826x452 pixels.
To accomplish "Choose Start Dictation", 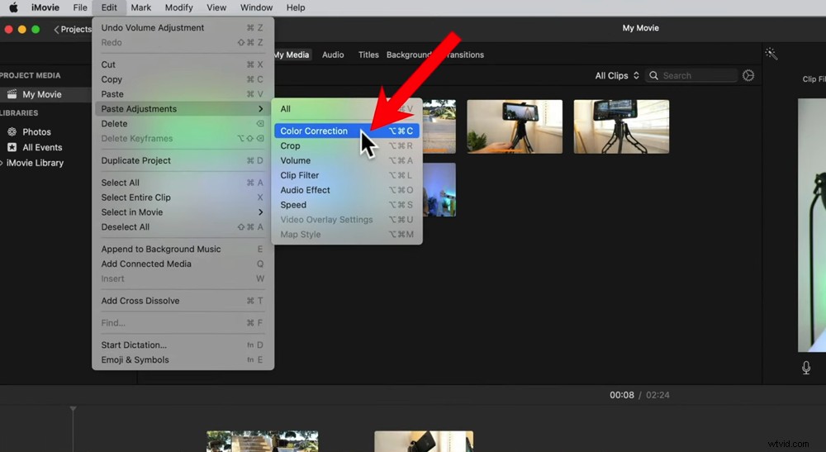I will pos(183,345).
